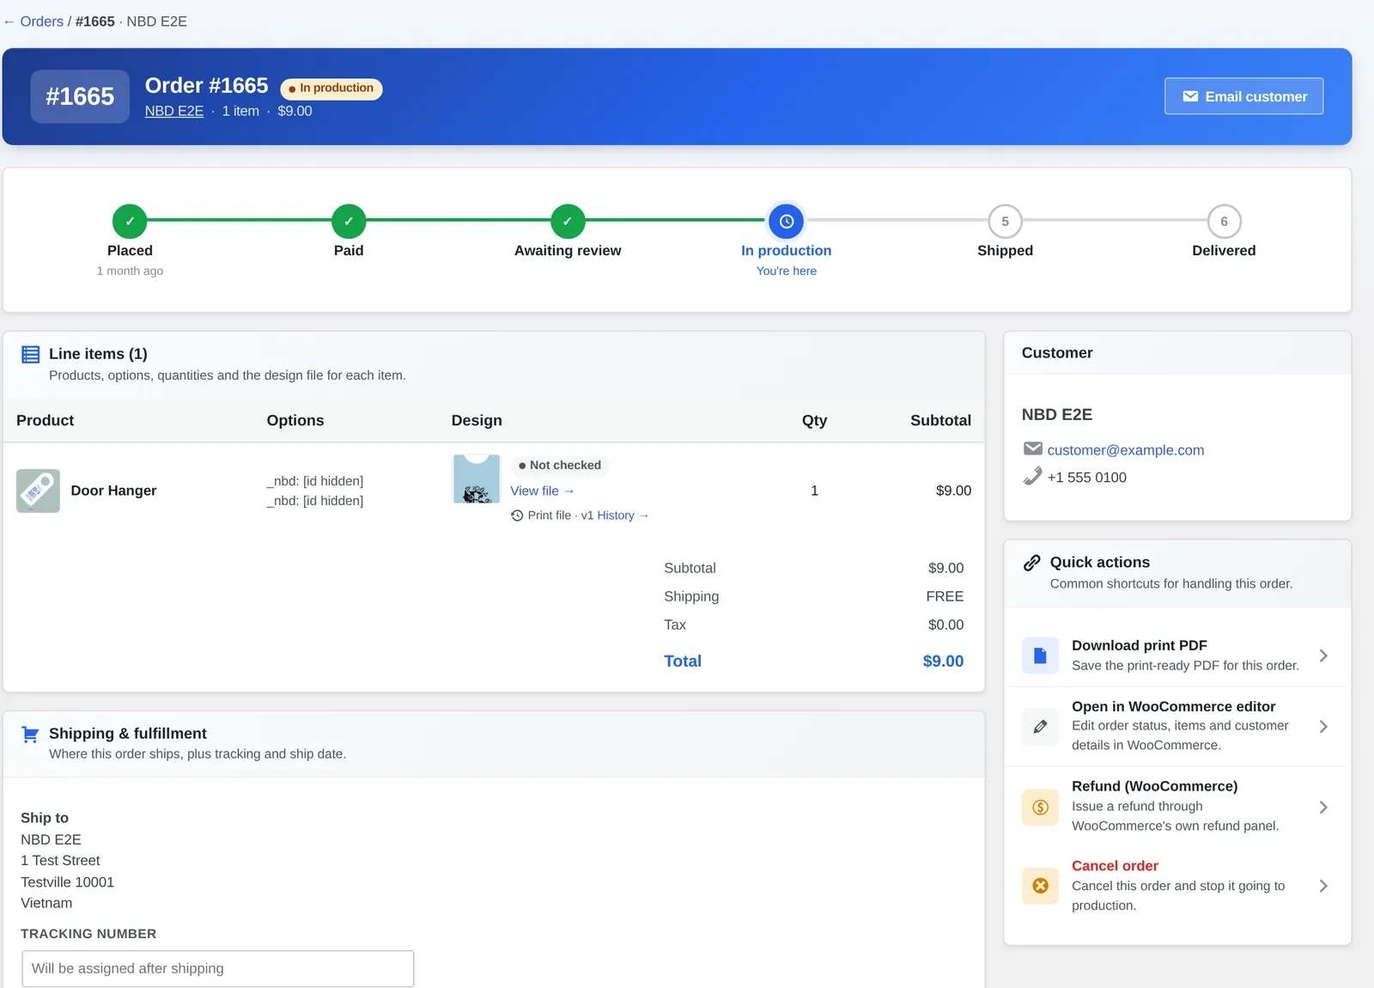Click the Quick actions link icon

coord(1032,563)
